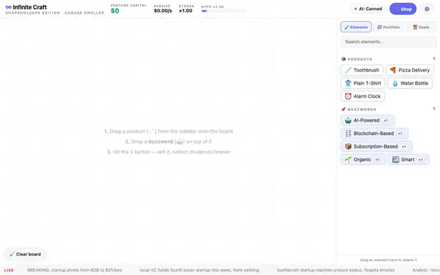Image resolution: width=440 pixels, height=275 pixels.
Task: Click the 'Drag a product' instruction line
Action: [x=168, y=131]
